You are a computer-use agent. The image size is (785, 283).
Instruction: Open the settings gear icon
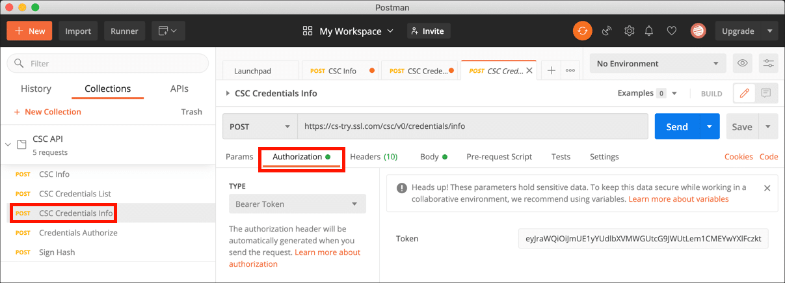coord(629,31)
